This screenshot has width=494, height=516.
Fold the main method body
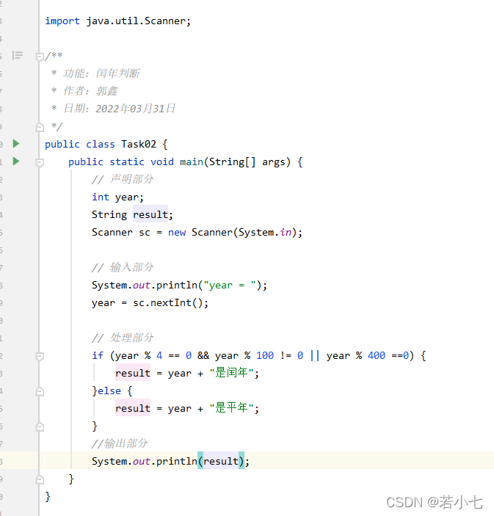(x=40, y=162)
